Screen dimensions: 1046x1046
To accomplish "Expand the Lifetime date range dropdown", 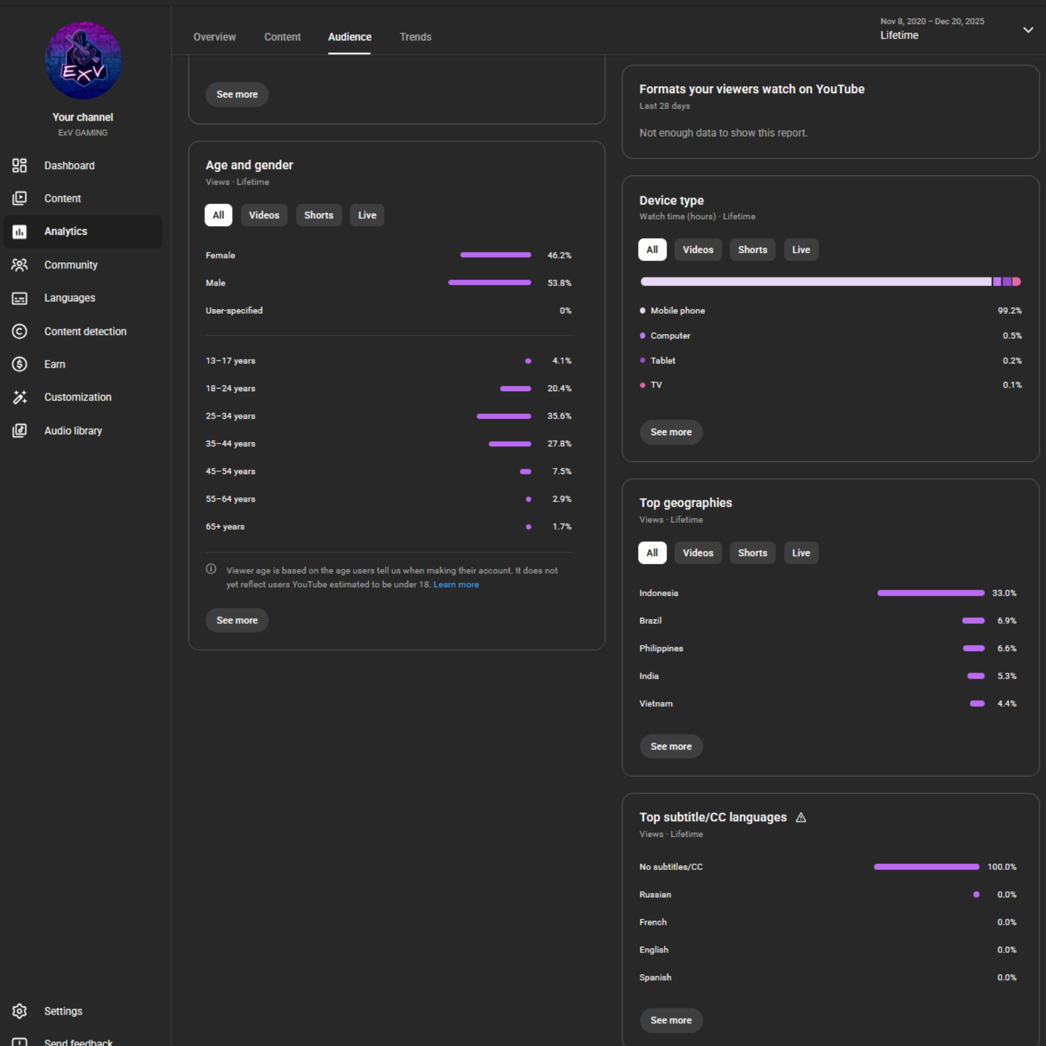I will point(1027,30).
